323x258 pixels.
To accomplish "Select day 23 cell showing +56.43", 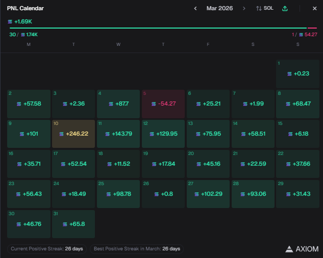I will (29, 194).
